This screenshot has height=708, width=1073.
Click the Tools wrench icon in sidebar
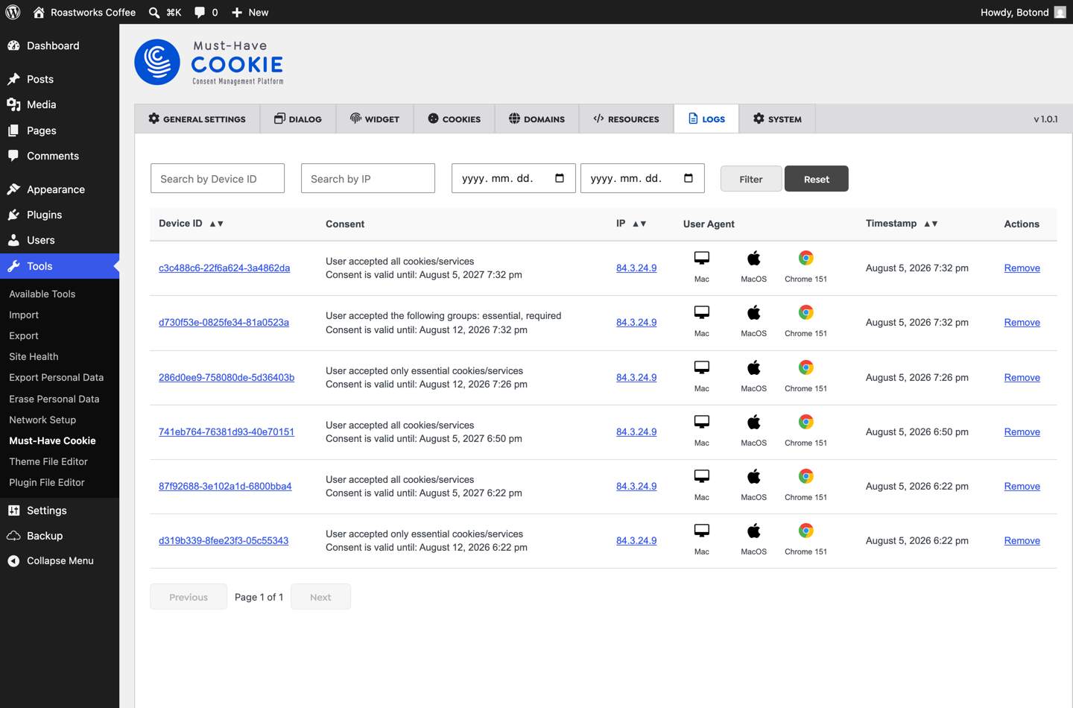[13, 266]
